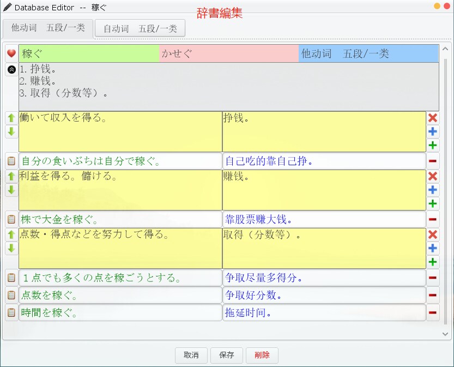Click the gray summary text area
This screenshot has width=454, height=367.
pyautogui.click(x=229, y=87)
